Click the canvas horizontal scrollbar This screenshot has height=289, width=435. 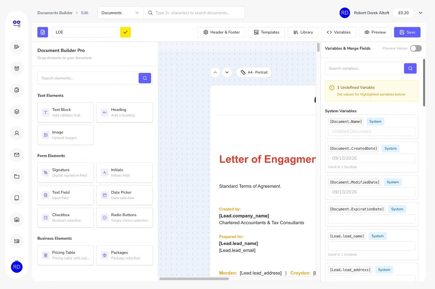(x=194, y=279)
